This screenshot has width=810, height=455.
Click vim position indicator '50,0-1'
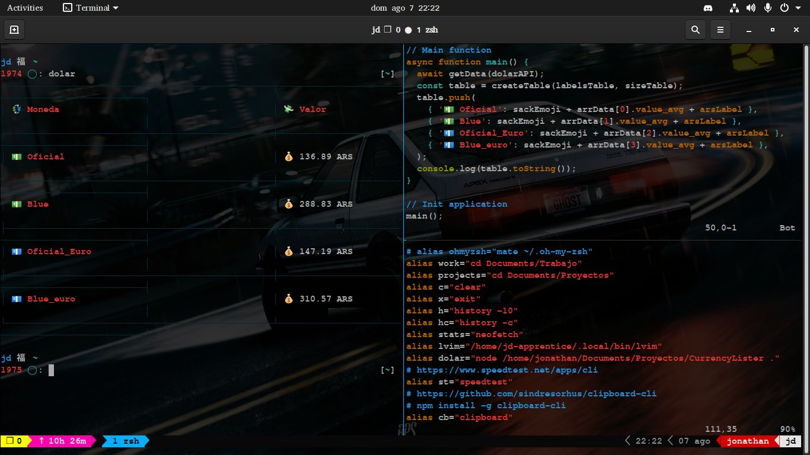pos(721,228)
